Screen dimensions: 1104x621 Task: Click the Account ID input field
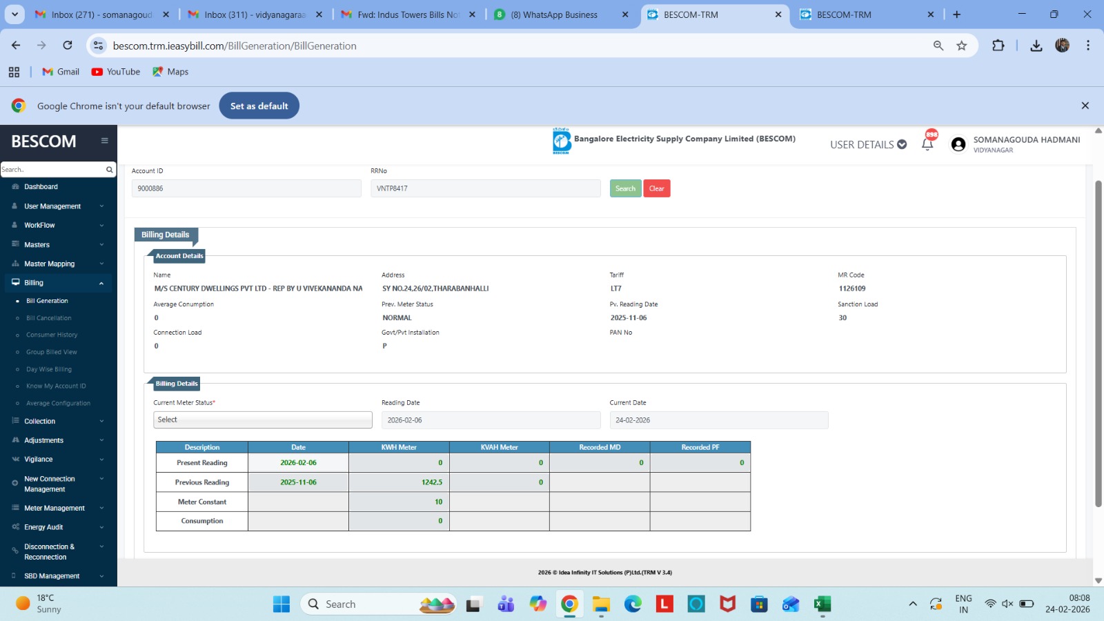tap(246, 188)
